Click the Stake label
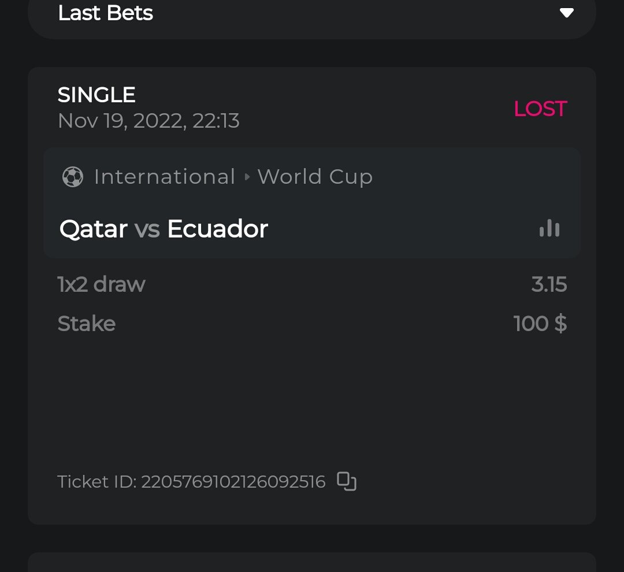The width and height of the screenshot is (624, 572). tap(87, 324)
